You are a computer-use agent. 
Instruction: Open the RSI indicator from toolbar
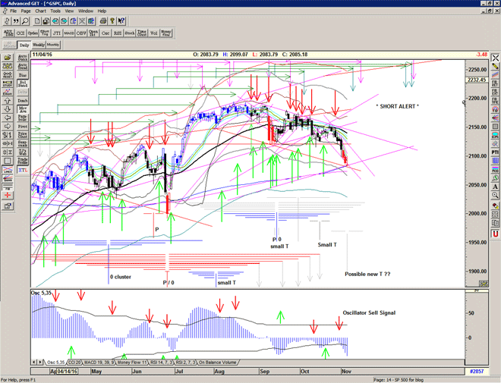tap(118, 33)
